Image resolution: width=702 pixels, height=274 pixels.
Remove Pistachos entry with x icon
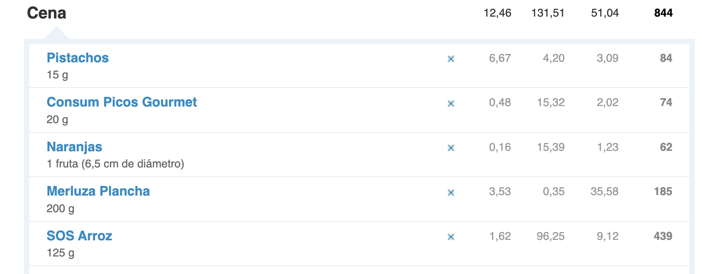(451, 59)
